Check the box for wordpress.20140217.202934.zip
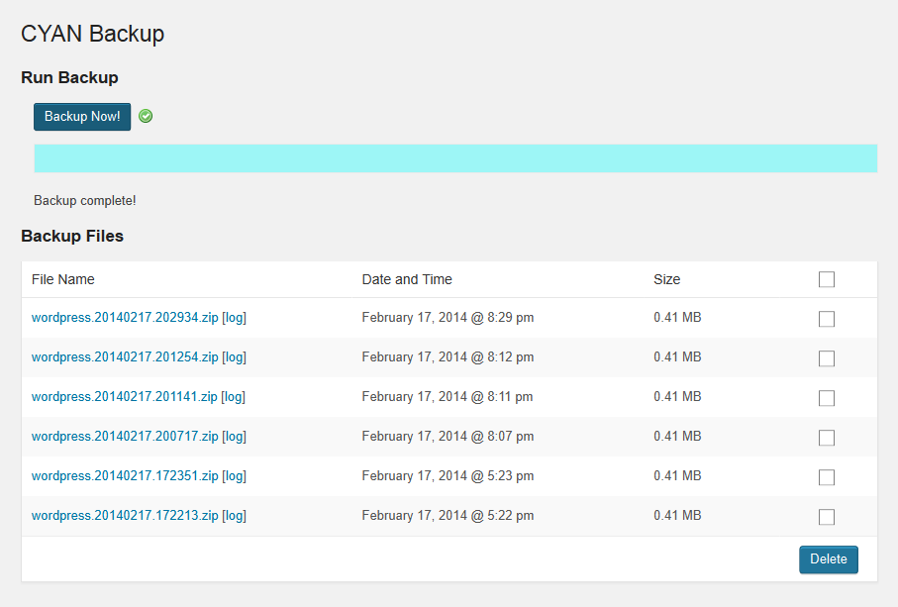This screenshot has width=898, height=607. click(x=827, y=319)
